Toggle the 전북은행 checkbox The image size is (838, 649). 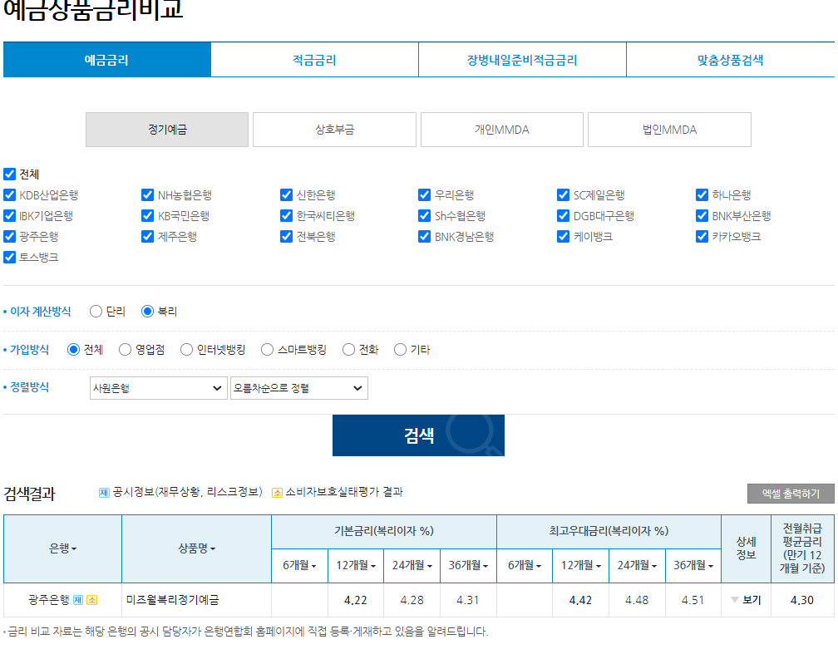pos(287,237)
